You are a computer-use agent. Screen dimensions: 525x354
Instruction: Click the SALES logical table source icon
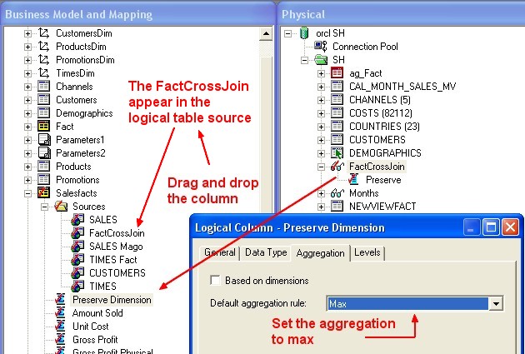click(x=77, y=220)
